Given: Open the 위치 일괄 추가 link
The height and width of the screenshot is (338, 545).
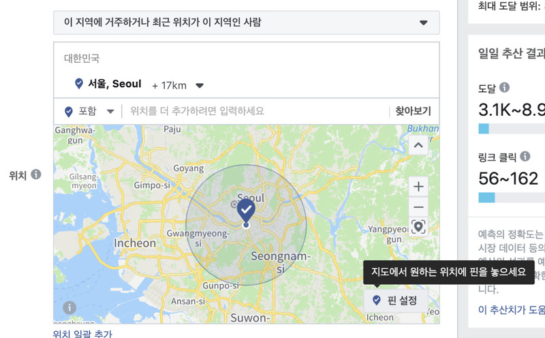Looking at the screenshot, I should (82, 334).
